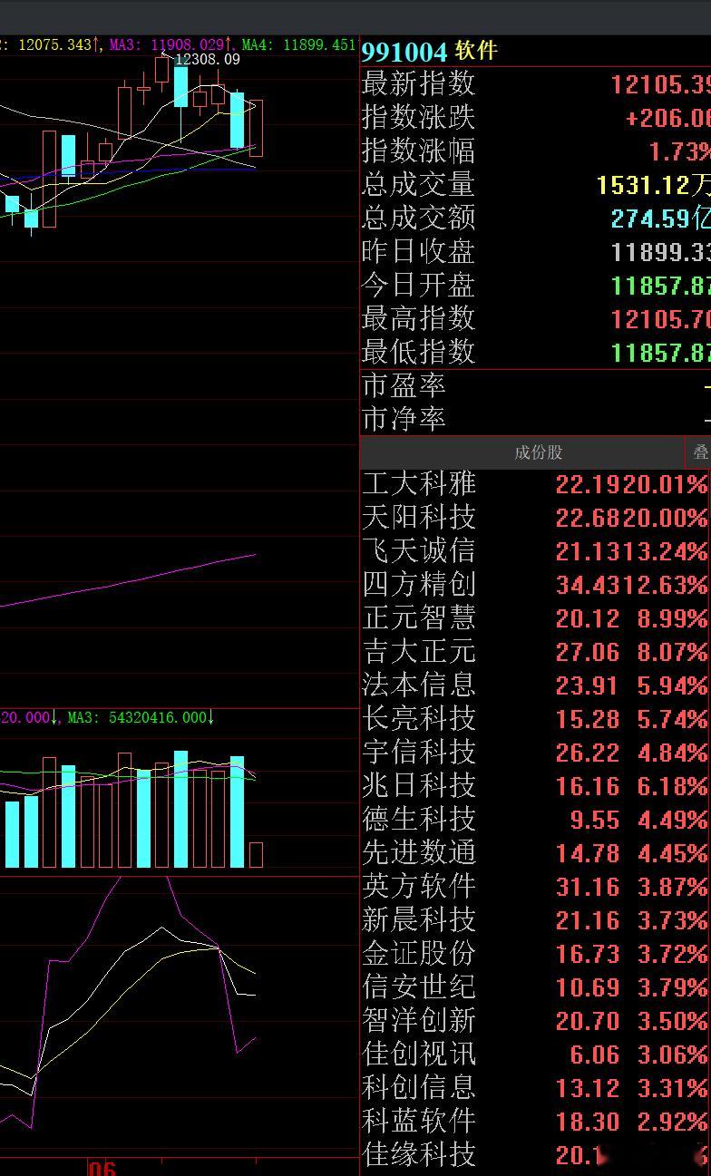Select the 四方精创 row
Viewport: 711px width, 1176px height.
[x=535, y=585]
